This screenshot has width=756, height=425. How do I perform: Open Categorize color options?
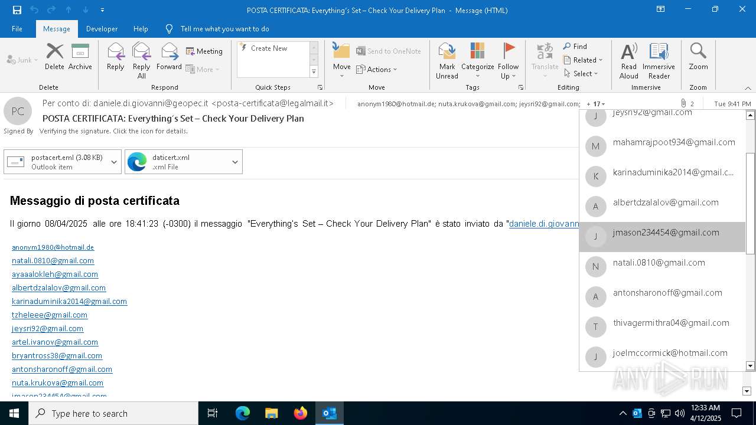(477, 61)
